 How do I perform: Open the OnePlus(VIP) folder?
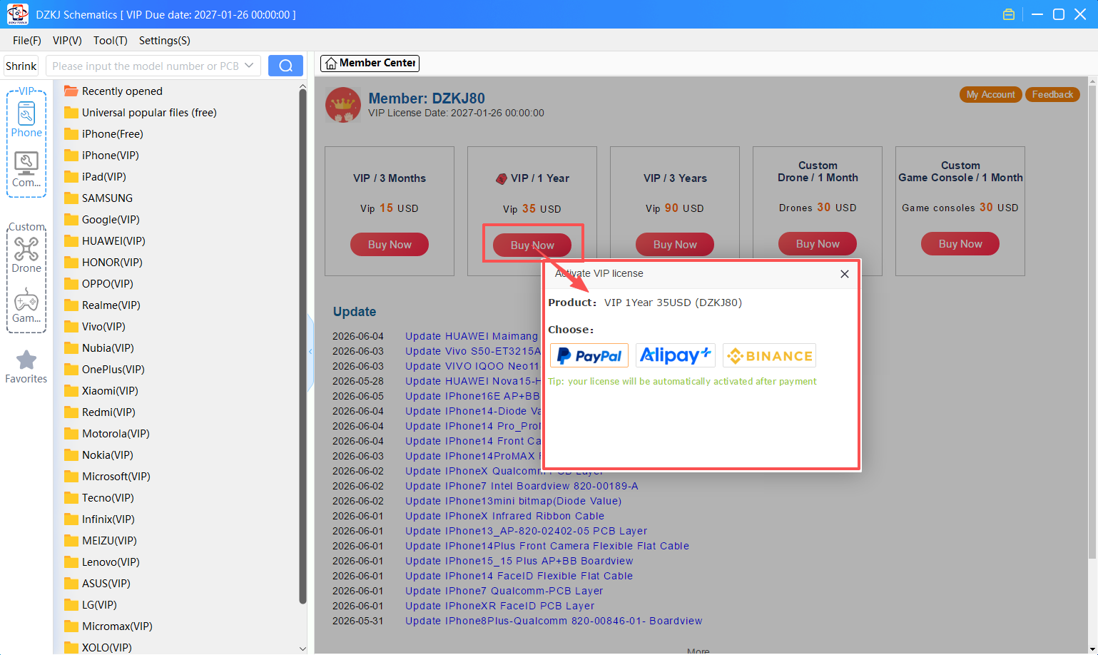tap(104, 370)
